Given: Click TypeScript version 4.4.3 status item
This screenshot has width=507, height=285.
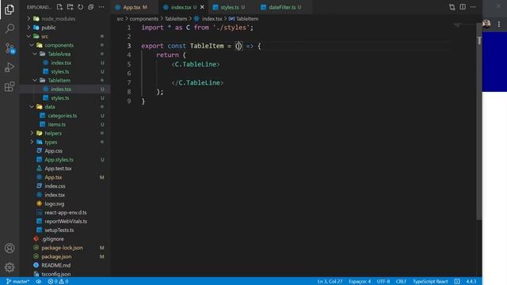Looking at the screenshot, I should click(x=471, y=282).
